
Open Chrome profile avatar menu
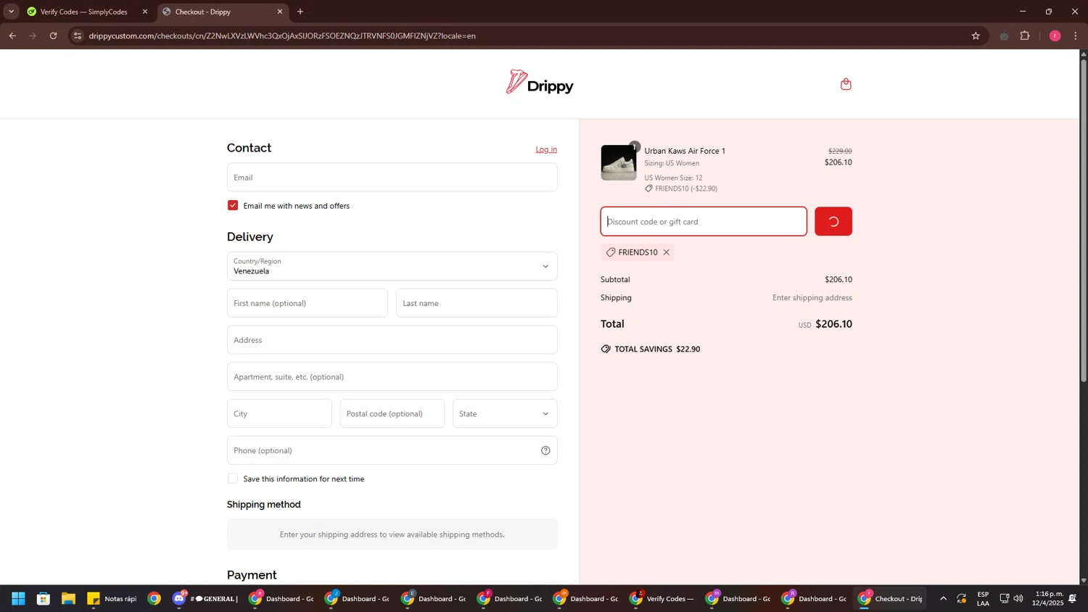tap(1055, 36)
